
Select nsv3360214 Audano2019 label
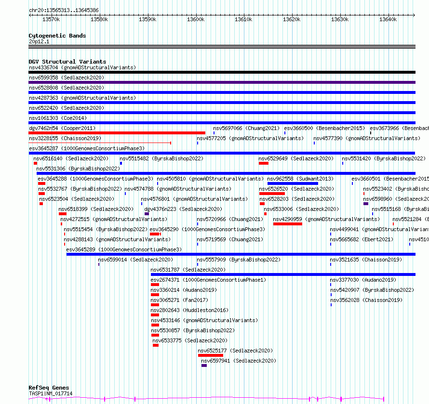[x=184, y=290]
